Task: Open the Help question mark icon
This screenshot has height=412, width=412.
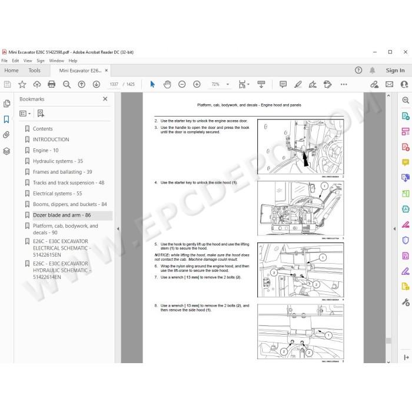Action: click(358, 70)
